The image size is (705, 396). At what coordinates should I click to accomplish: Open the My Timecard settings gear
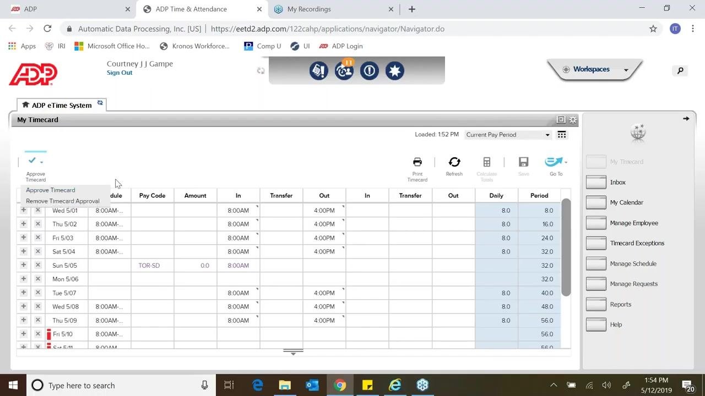coord(573,119)
